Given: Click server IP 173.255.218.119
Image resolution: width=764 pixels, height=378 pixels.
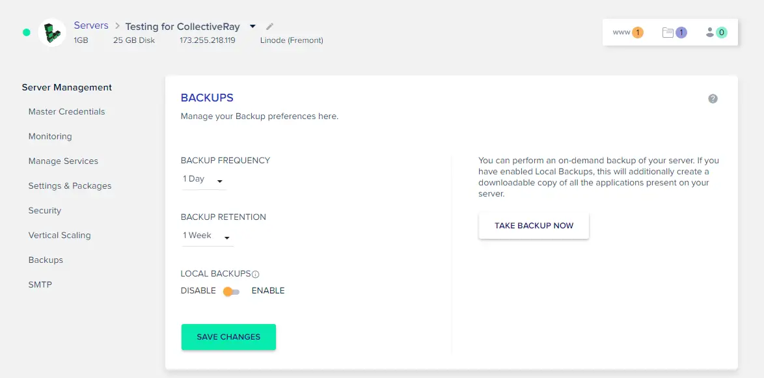Looking at the screenshot, I should [x=208, y=40].
